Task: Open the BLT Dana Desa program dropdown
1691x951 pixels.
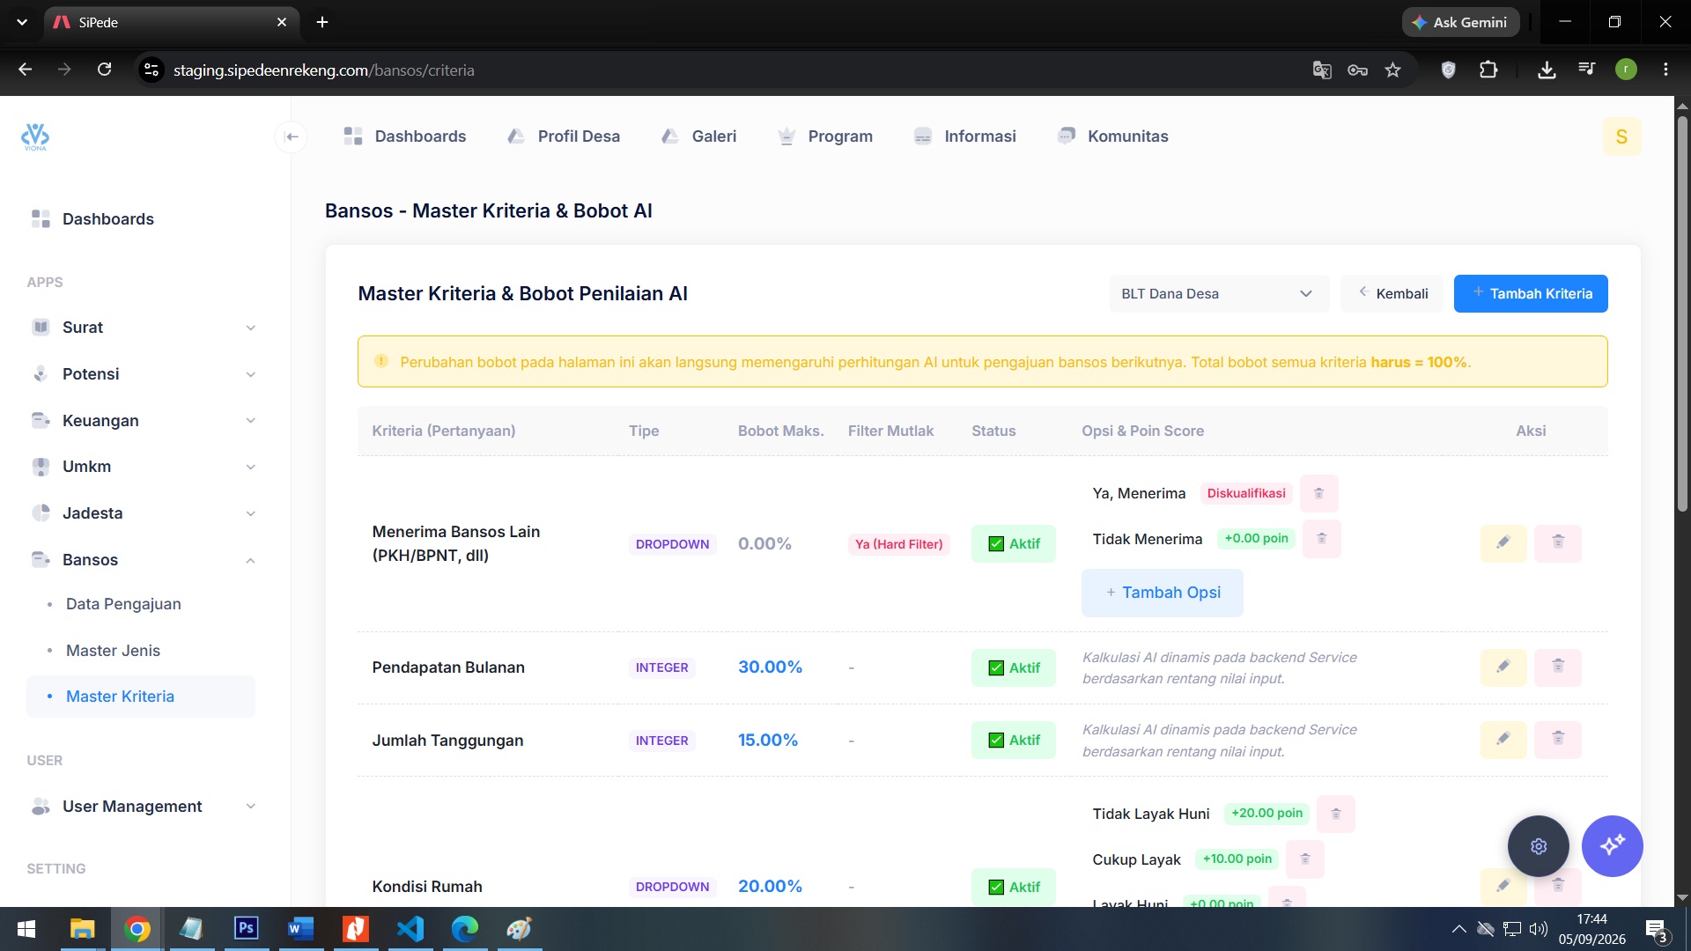Action: click(1219, 293)
